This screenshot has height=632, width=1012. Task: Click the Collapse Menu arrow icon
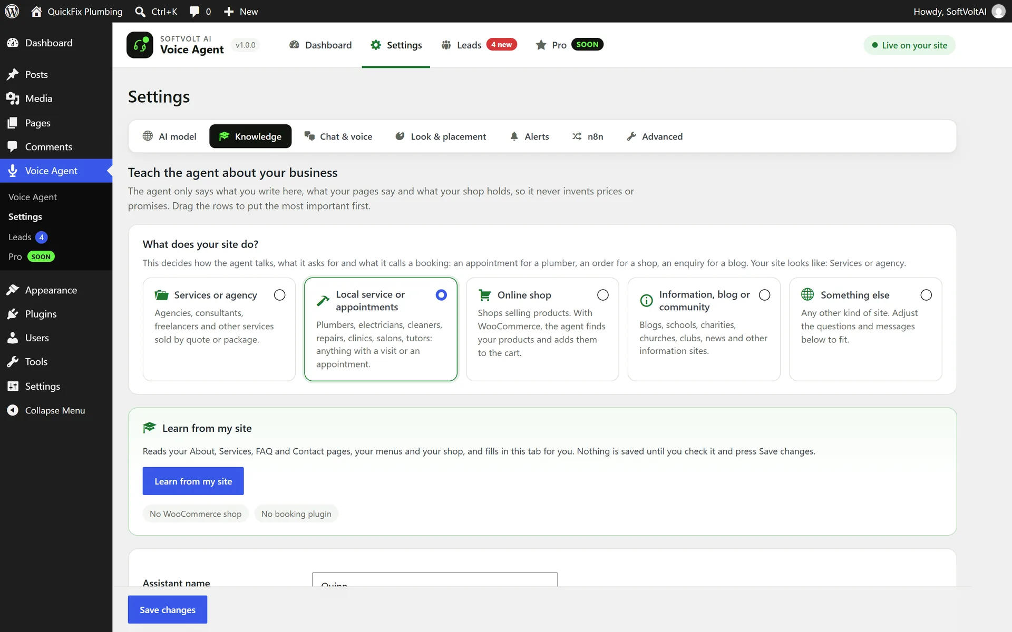(x=13, y=410)
